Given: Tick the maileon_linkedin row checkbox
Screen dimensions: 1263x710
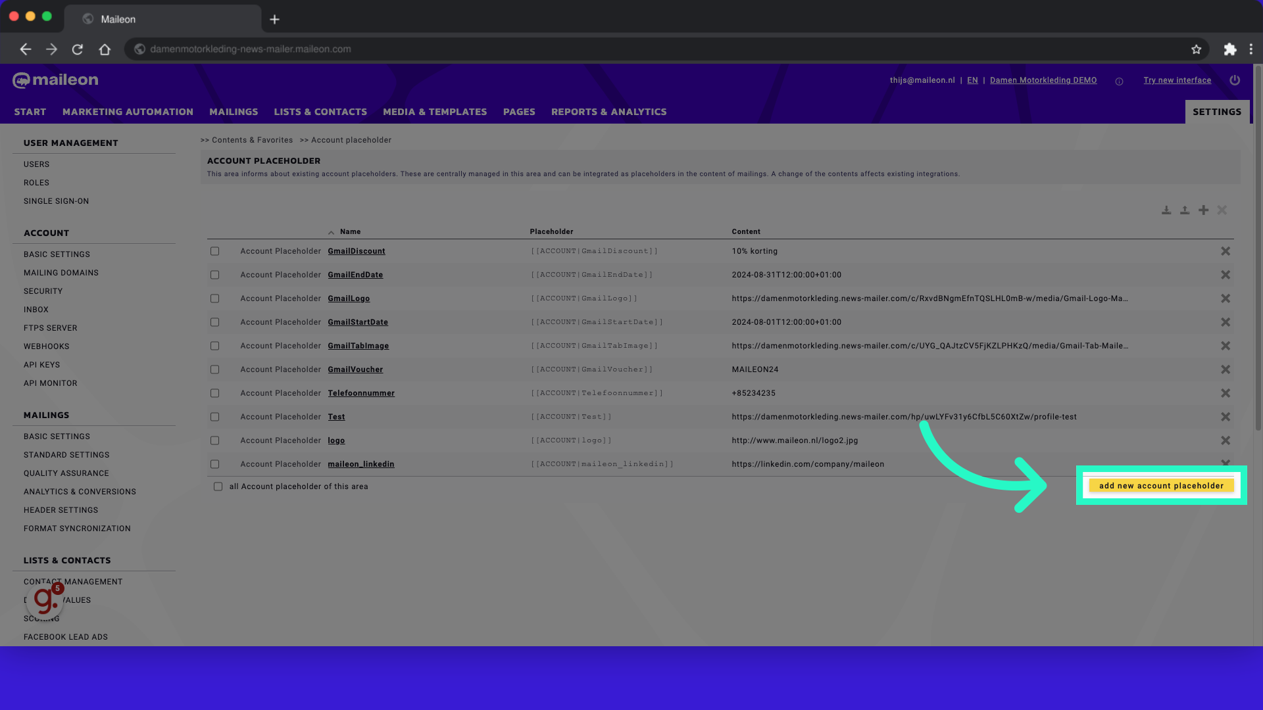Looking at the screenshot, I should pyautogui.click(x=214, y=464).
